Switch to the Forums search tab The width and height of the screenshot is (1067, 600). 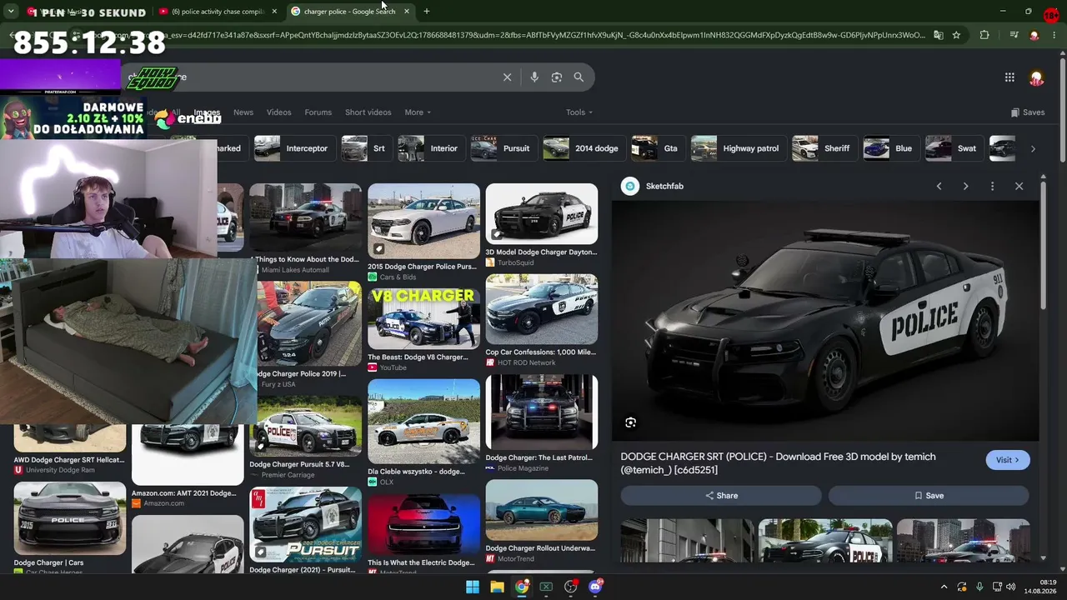(x=318, y=112)
